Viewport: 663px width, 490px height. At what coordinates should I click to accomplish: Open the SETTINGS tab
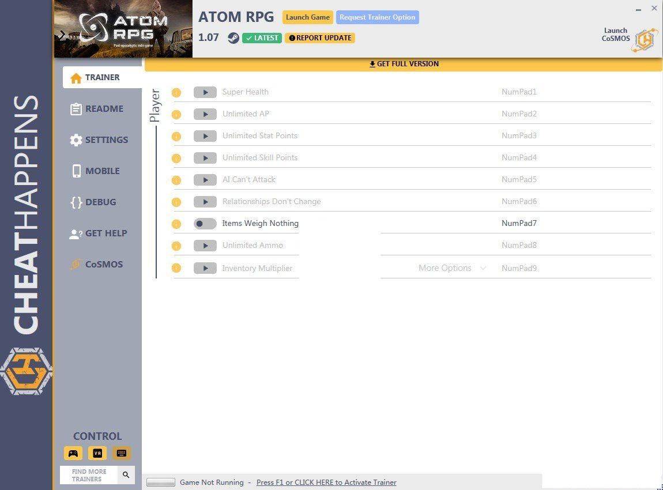pos(99,140)
